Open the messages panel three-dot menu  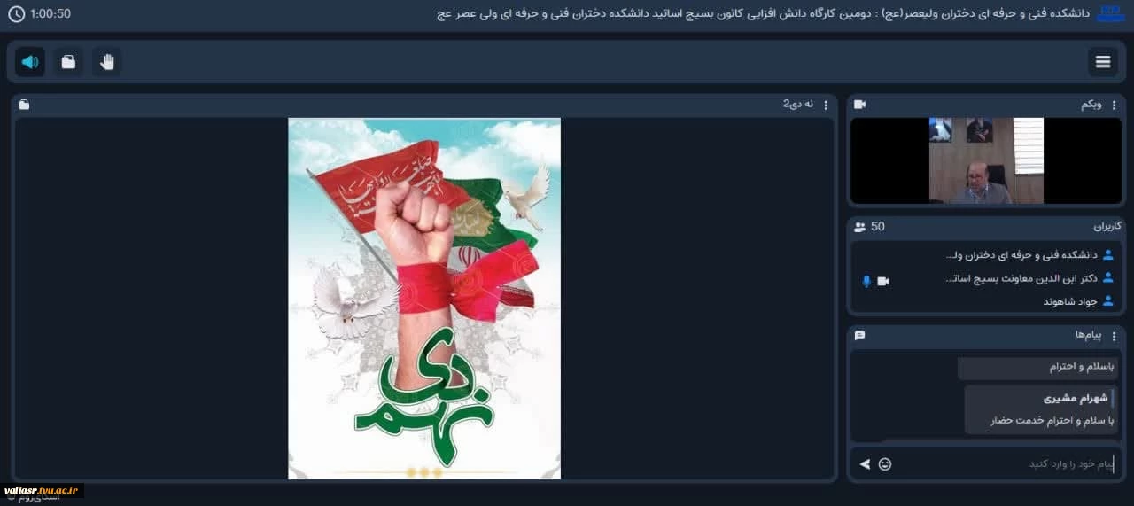(x=1114, y=336)
